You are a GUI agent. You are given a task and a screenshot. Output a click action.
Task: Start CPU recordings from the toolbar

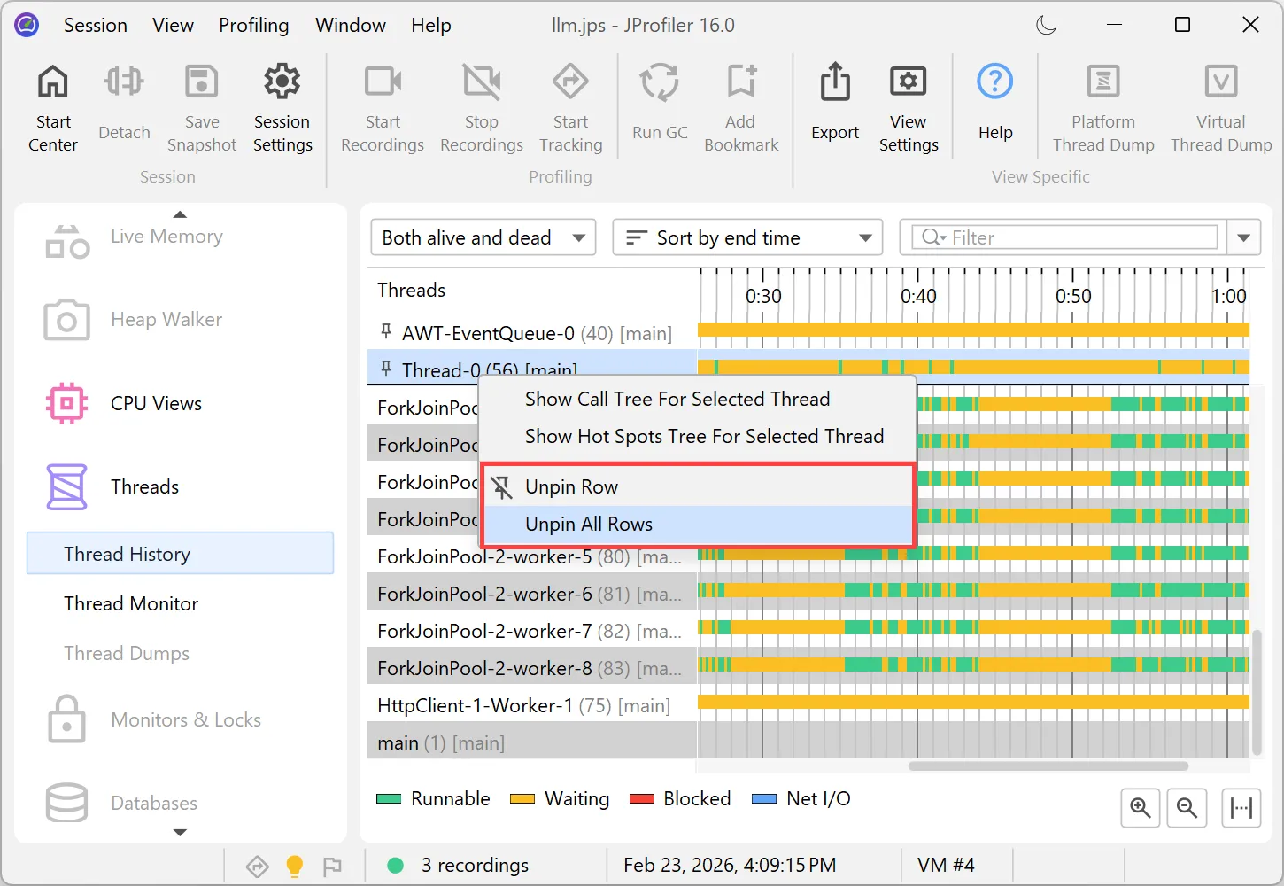tap(382, 106)
